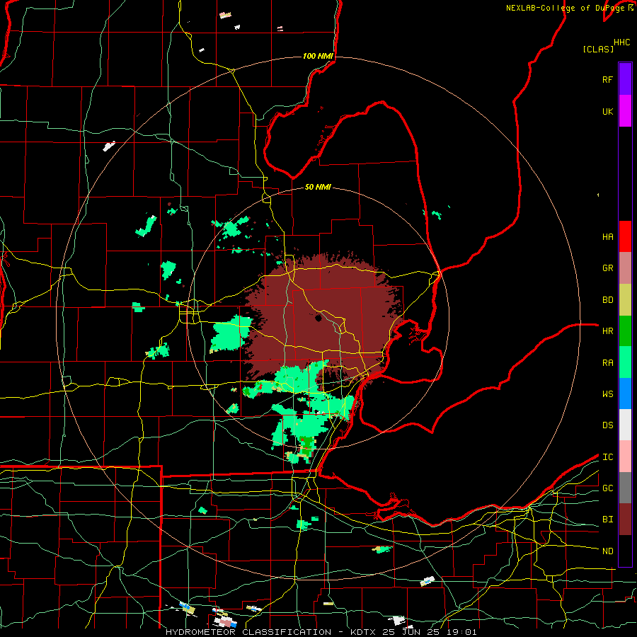Viewport: 637px width, 637px height.
Task: Click the IC pink legend swatch
Action: (x=625, y=457)
